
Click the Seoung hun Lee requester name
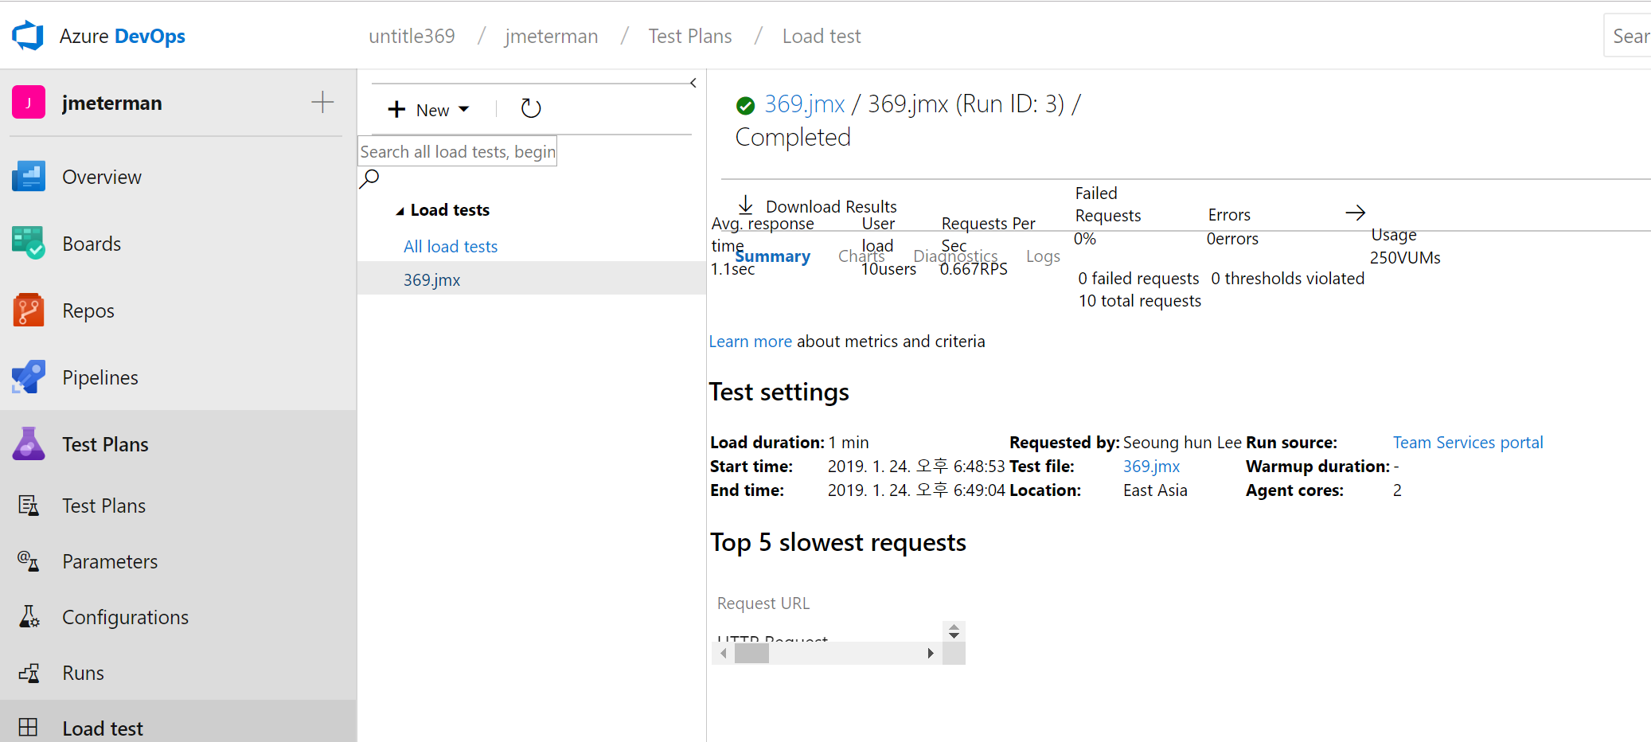click(1182, 443)
